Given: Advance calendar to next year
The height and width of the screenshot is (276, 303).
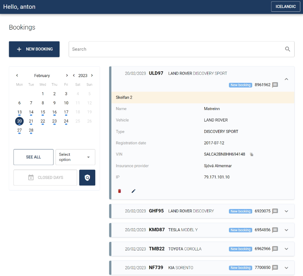Looking at the screenshot, I should click(x=92, y=75).
